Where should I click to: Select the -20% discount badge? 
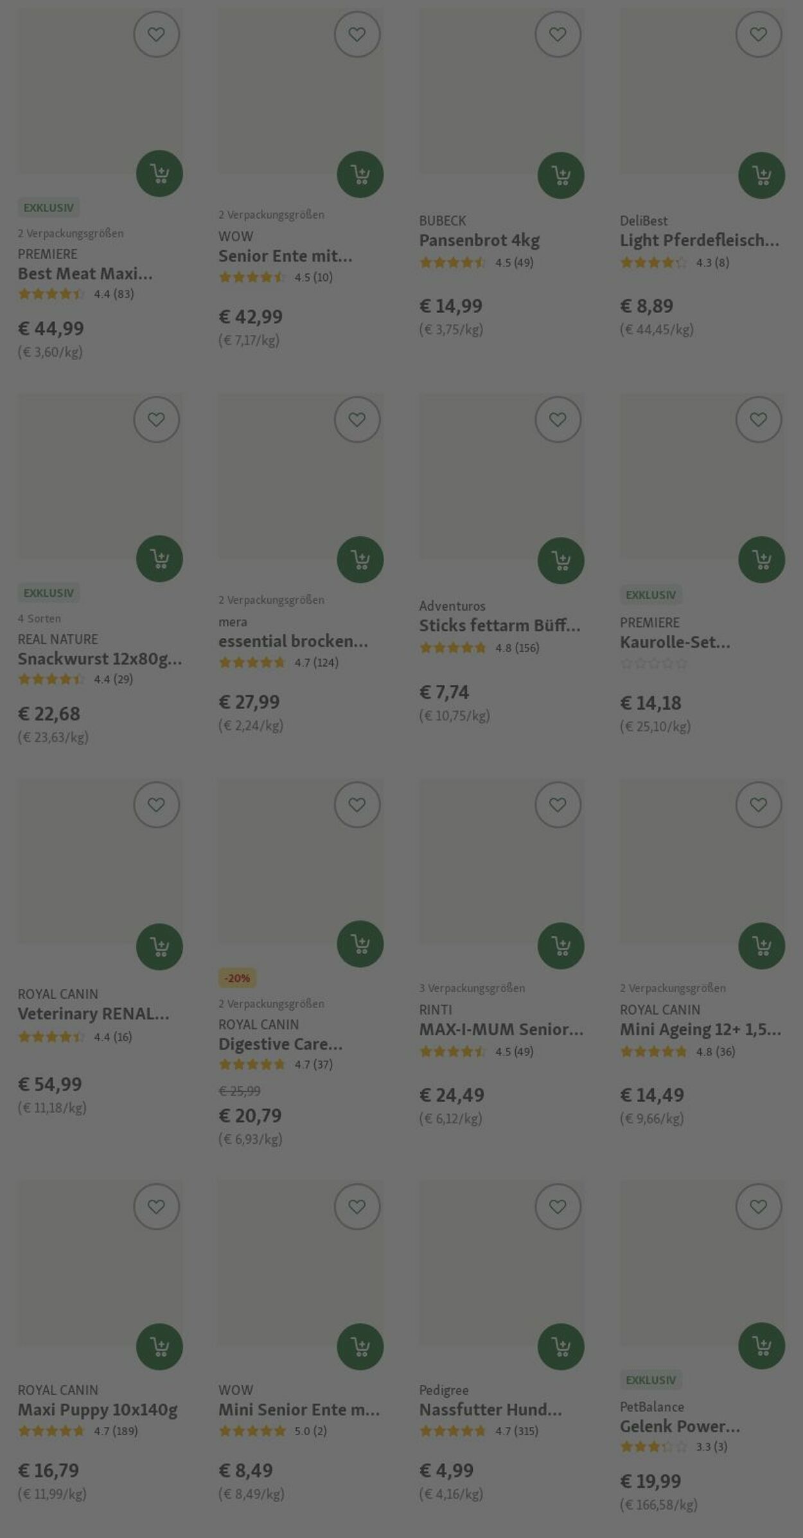click(237, 978)
